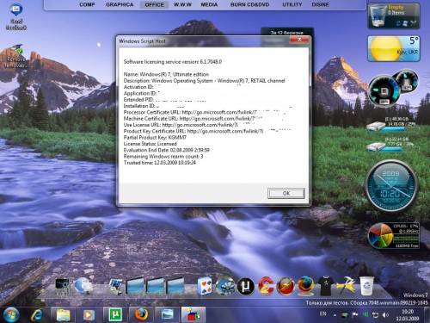430x323 pixels.
Task: Launch the ICQ flower icon in the dock
Action: (225, 286)
